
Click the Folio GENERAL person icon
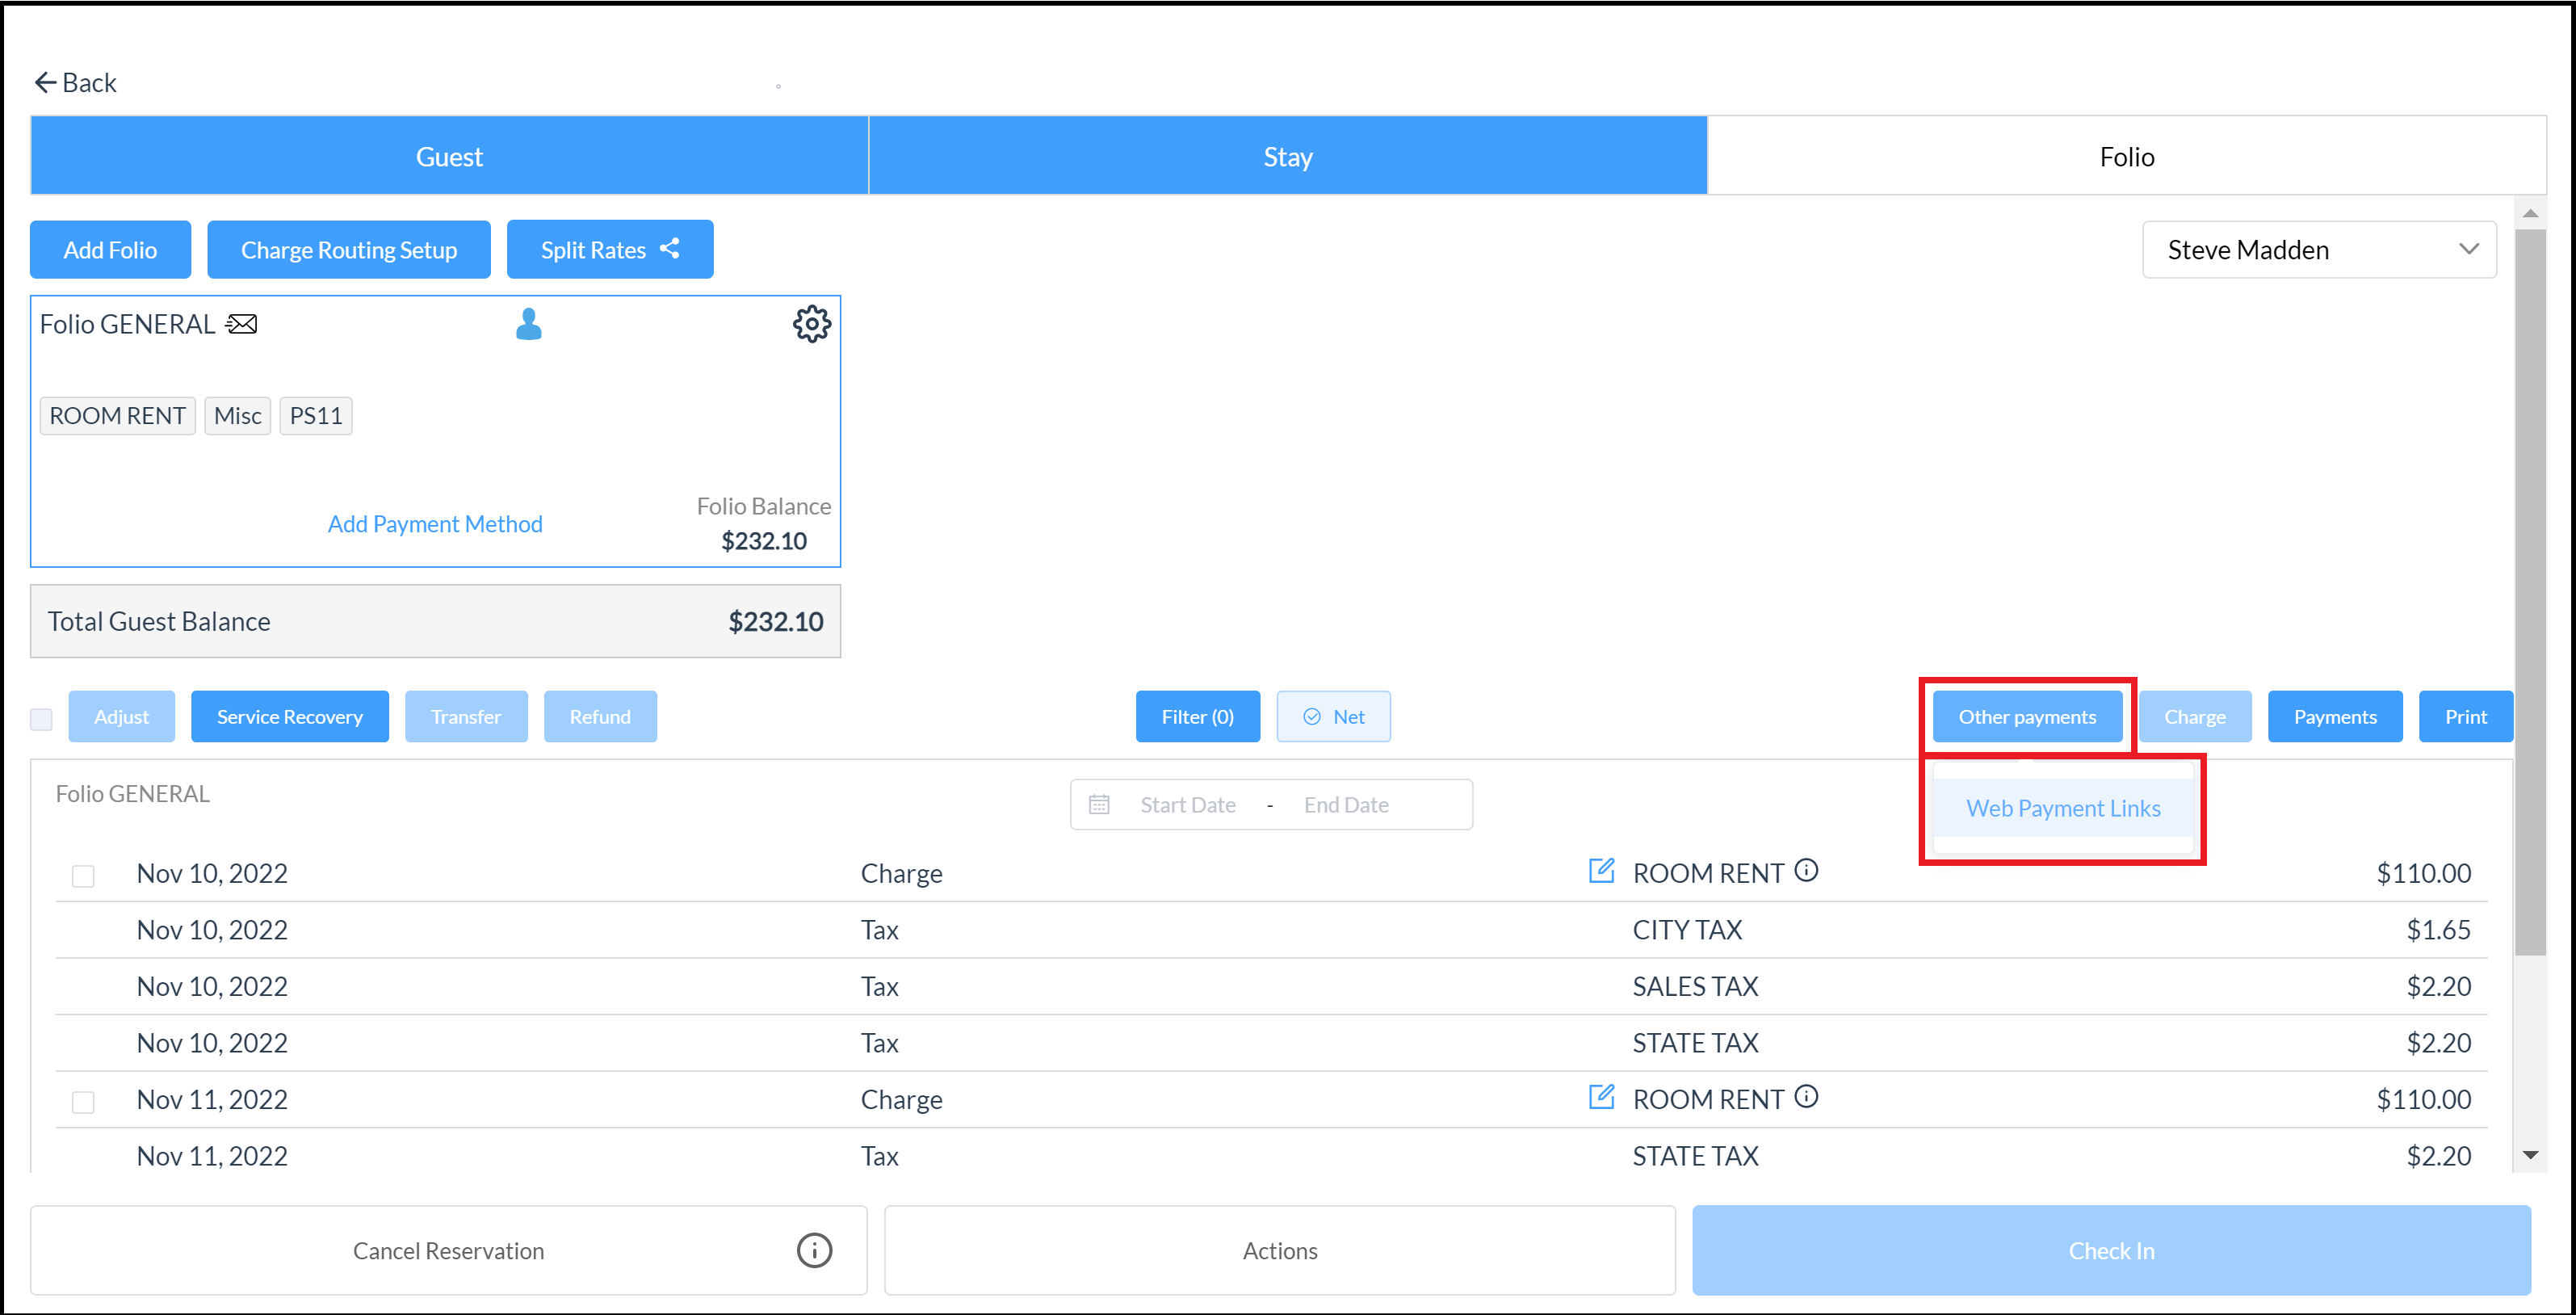point(530,324)
